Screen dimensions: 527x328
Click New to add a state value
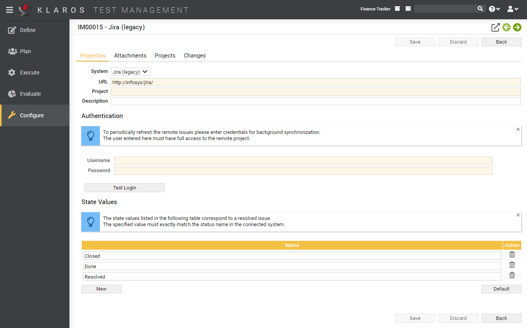101,289
